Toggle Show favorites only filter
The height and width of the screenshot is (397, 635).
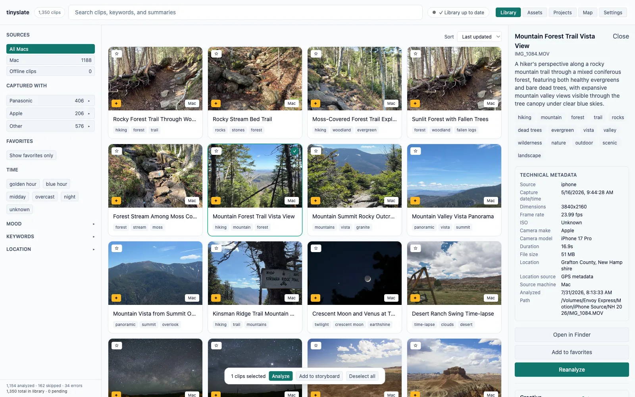(x=31, y=155)
